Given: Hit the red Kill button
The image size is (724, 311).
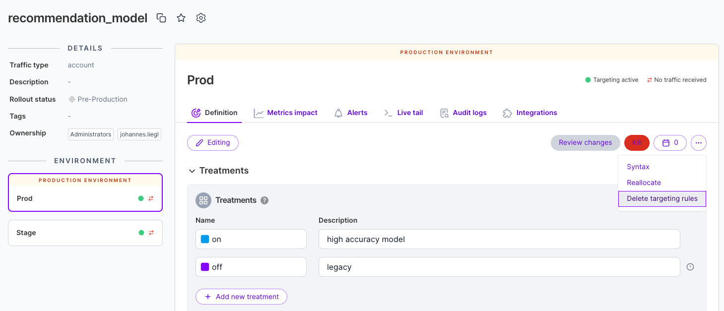Looking at the screenshot, I should [x=637, y=143].
